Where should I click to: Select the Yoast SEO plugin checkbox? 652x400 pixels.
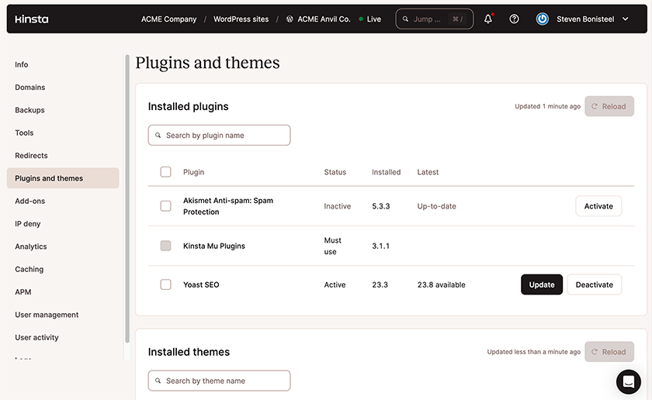165,284
